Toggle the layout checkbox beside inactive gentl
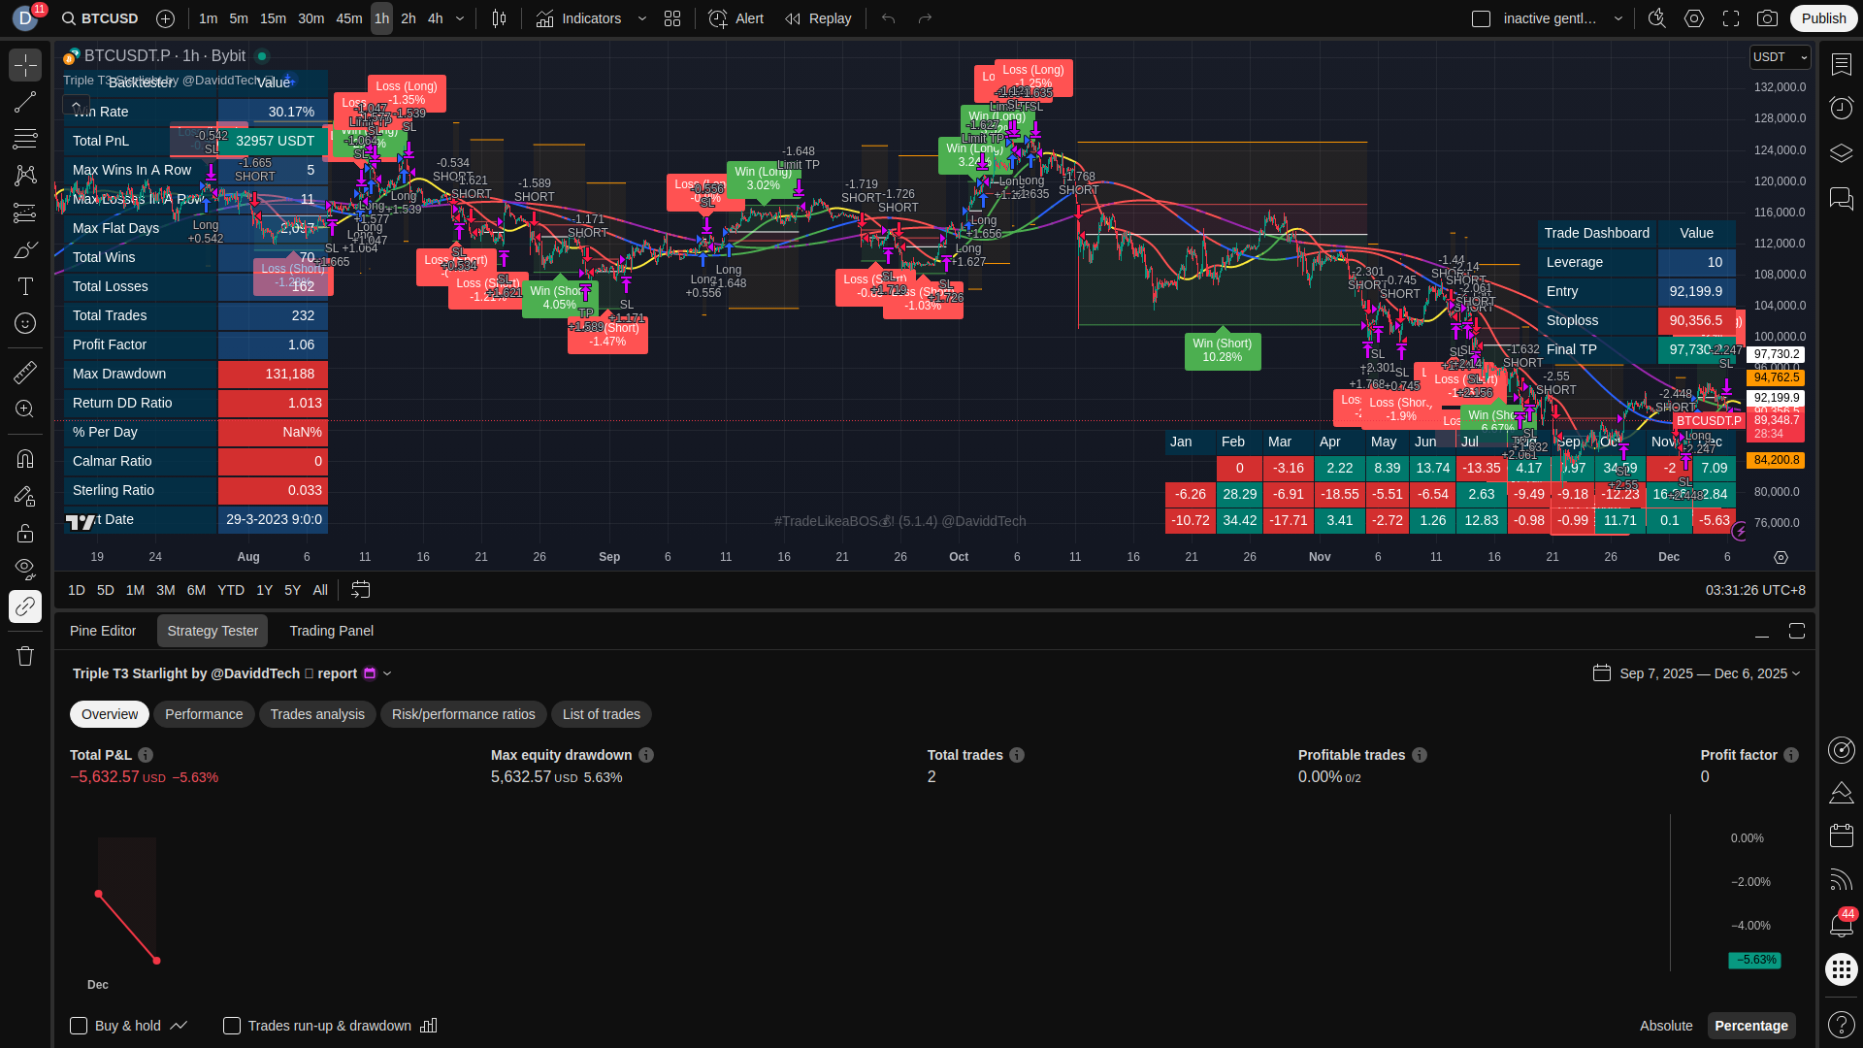This screenshot has height=1048, width=1863. [1481, 18]
